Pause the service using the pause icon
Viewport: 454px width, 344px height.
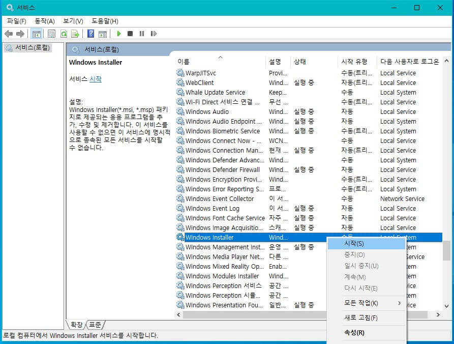click(142, 34)
